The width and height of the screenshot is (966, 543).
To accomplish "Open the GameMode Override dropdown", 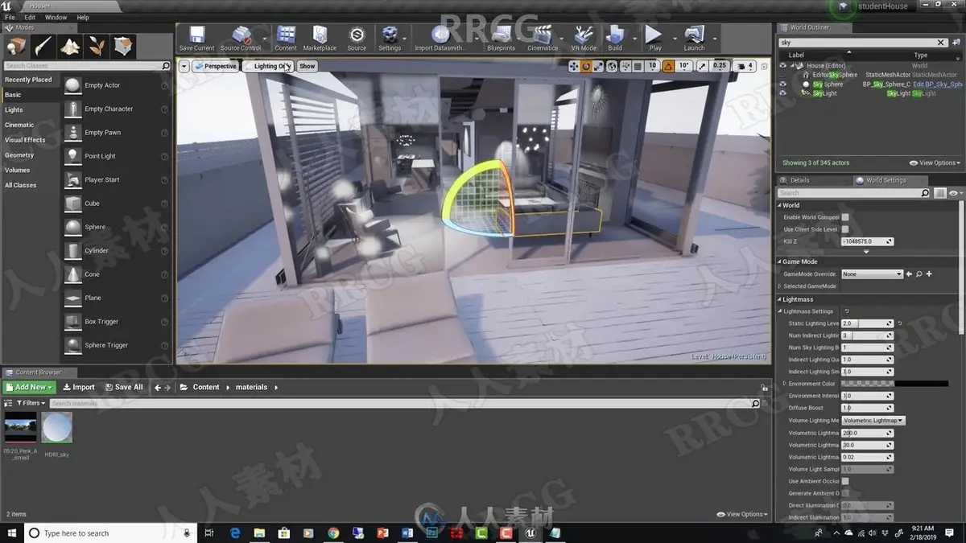I will click(x=873, y=274).
